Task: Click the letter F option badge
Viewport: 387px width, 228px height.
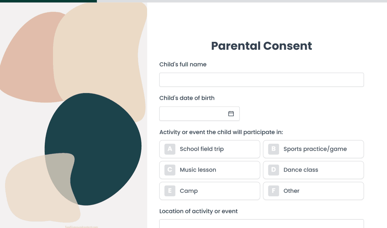Action: (x=274, y=191)
